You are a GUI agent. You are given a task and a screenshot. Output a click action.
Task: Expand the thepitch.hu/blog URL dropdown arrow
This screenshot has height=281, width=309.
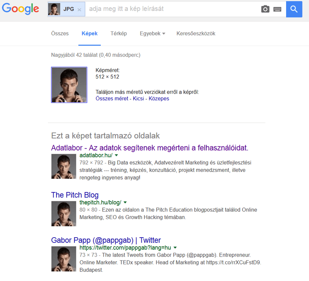(x=125, y=202)
